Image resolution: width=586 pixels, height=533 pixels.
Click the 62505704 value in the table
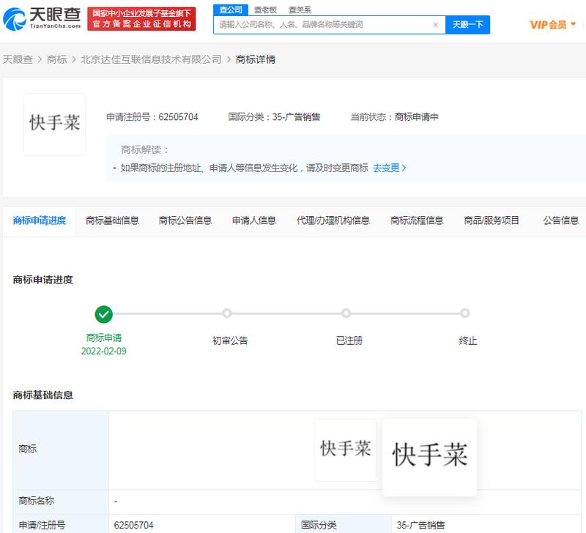(133, 526)
